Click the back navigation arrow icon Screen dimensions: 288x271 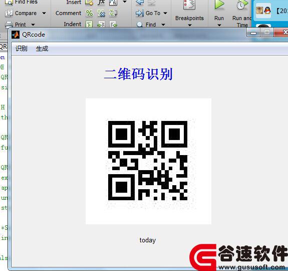click(140, 3)
